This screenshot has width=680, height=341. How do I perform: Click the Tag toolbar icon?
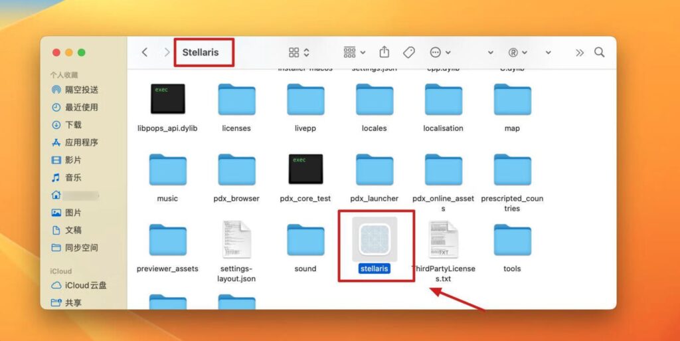409,52
